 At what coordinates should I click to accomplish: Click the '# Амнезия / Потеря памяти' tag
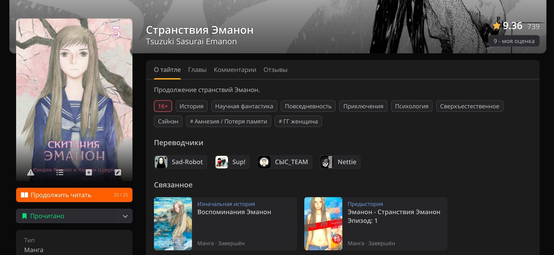pos(228,121)
